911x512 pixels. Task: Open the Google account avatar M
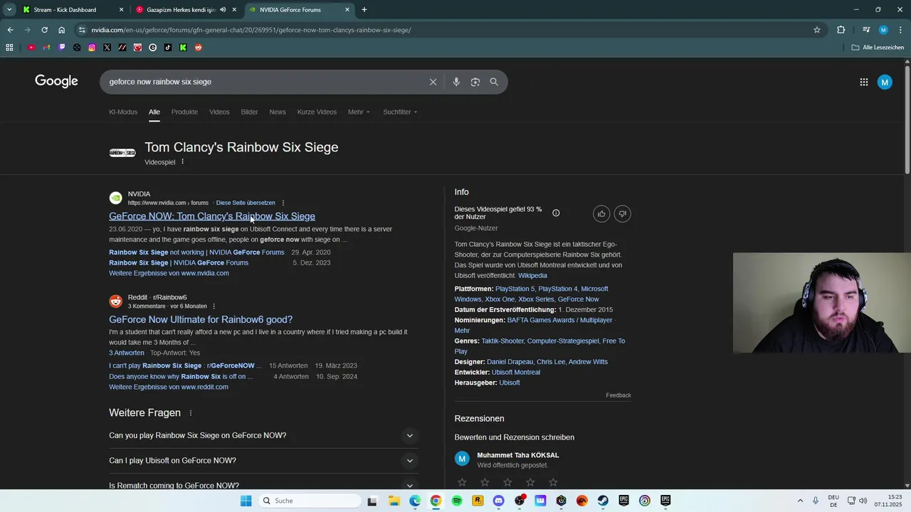pos(885,82)
